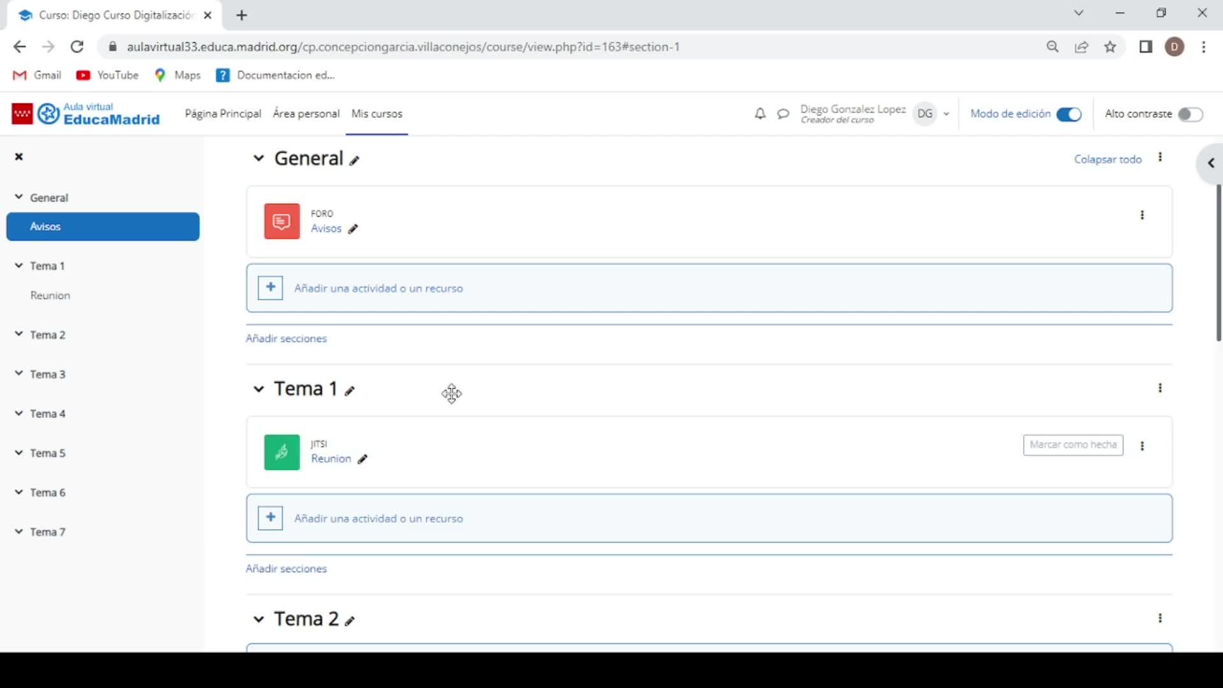
Task: Collapse the General section heading chevron
Action: (258, 159)
